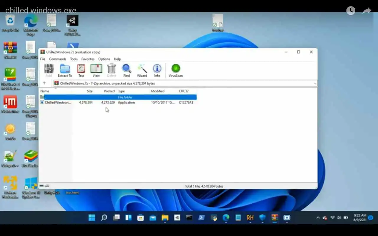Switch to WinRAR taskbar icon
The height and width of the screenshot is (236, 378).
(275, 218)
